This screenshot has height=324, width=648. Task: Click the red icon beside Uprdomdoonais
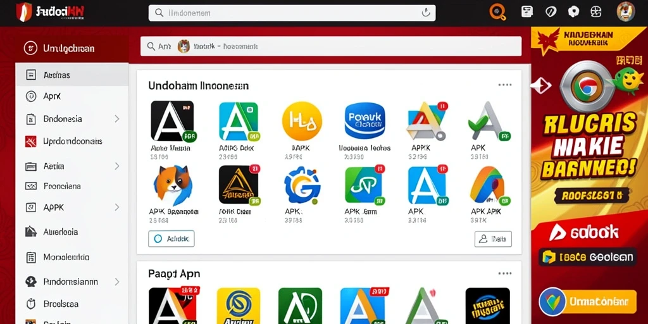(31, 141)
